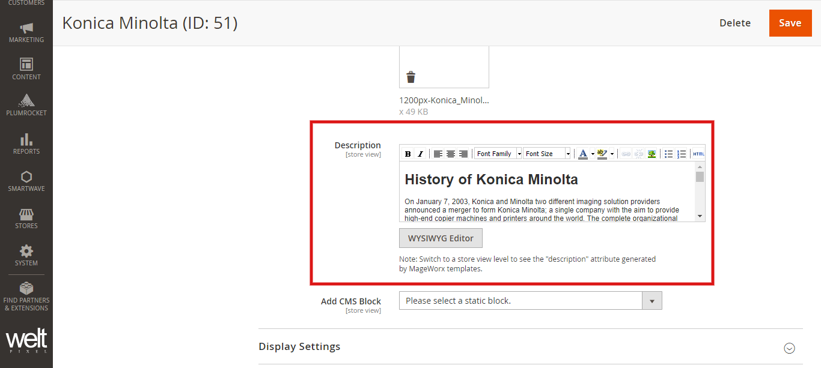
Task: Open the Content menu
Action: click(26, 69)
